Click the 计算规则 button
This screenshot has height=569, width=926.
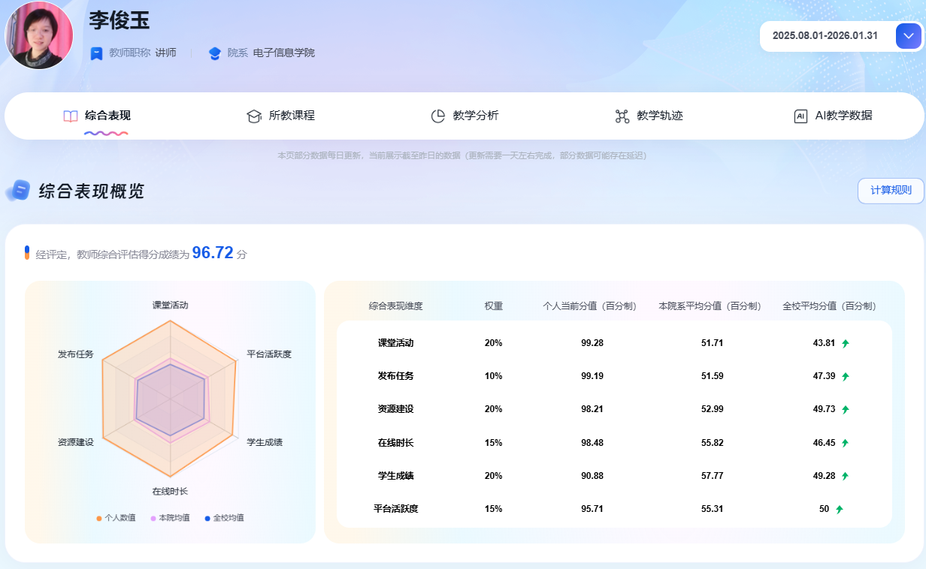pyautogui.click(x=891, y=191)
